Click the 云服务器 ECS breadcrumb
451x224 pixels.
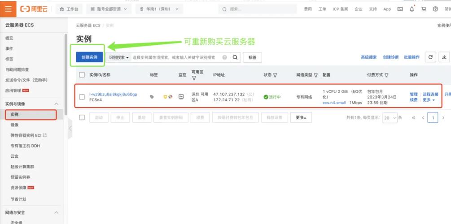click(x=88, y=25)
